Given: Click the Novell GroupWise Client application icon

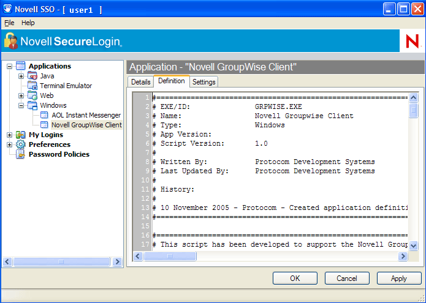Looking at the screenshot, I should [x=44, y=125].
